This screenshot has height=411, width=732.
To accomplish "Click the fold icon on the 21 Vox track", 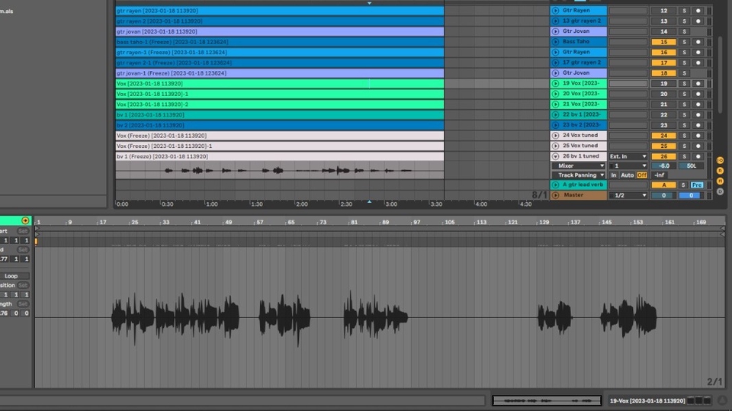I will pyautogui.click(x=555, y=104).
